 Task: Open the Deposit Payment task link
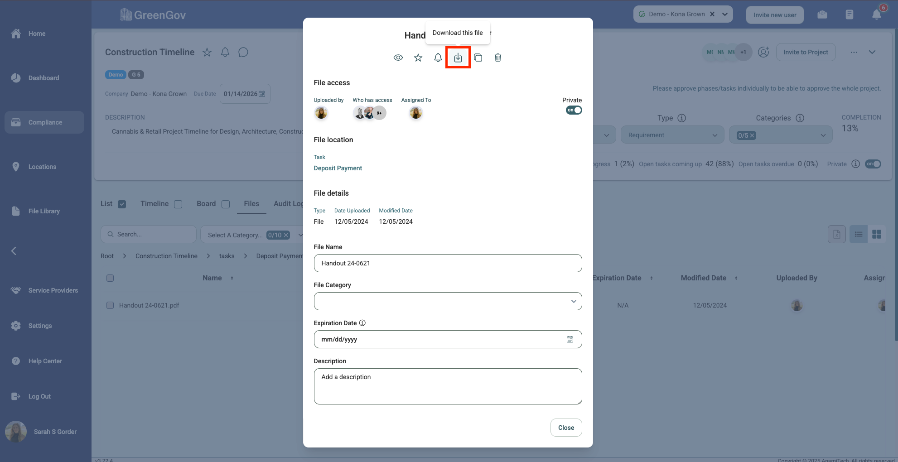(x=338, y=168)
